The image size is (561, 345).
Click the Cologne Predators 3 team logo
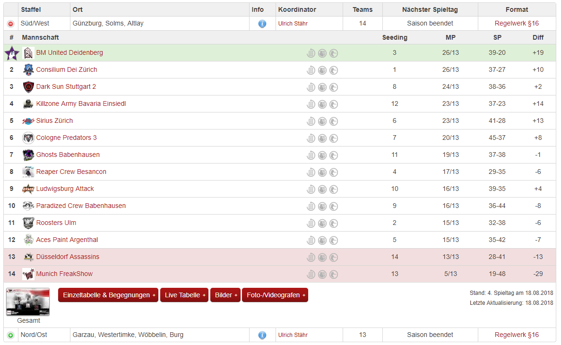point(28,138)
